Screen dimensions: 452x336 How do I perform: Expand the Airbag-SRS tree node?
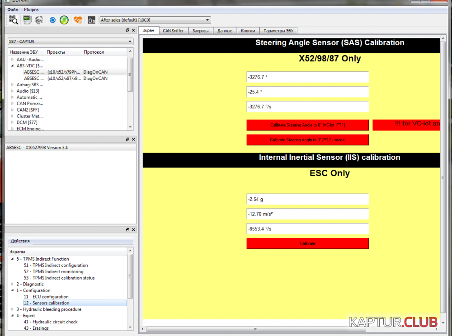[x=13, y=84]
